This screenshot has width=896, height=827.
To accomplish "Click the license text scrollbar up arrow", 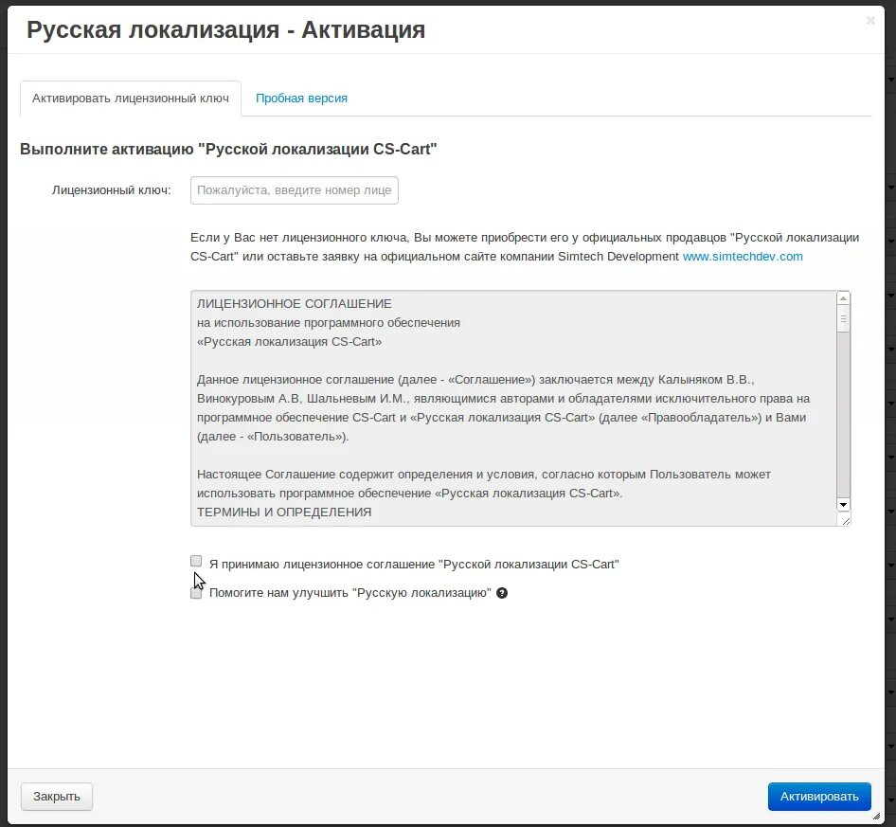I will pos(843,298).
